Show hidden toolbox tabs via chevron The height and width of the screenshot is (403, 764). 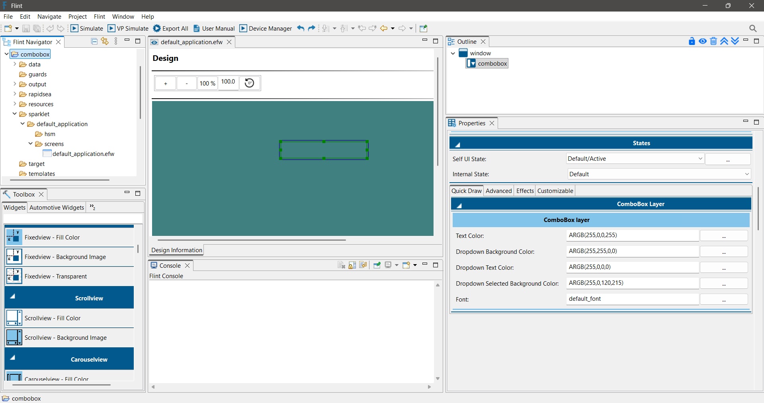tap(92, 207)
